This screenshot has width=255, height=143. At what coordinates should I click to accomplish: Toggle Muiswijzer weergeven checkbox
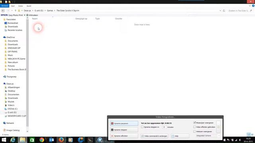tap(194, 123)
